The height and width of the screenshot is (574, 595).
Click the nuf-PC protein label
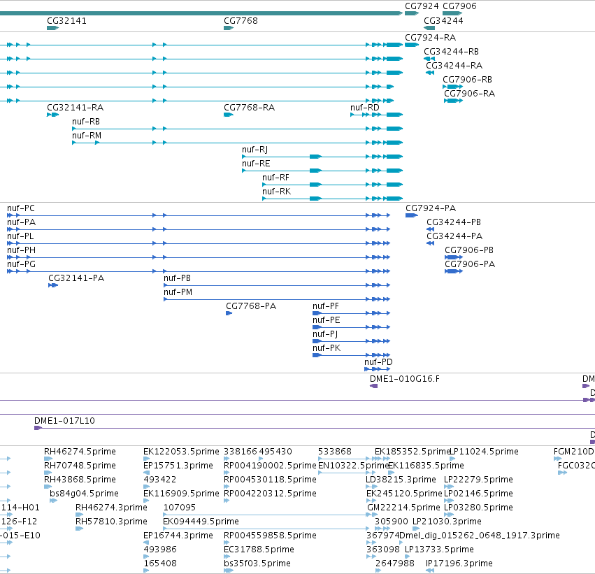click(x=21, y=208)
